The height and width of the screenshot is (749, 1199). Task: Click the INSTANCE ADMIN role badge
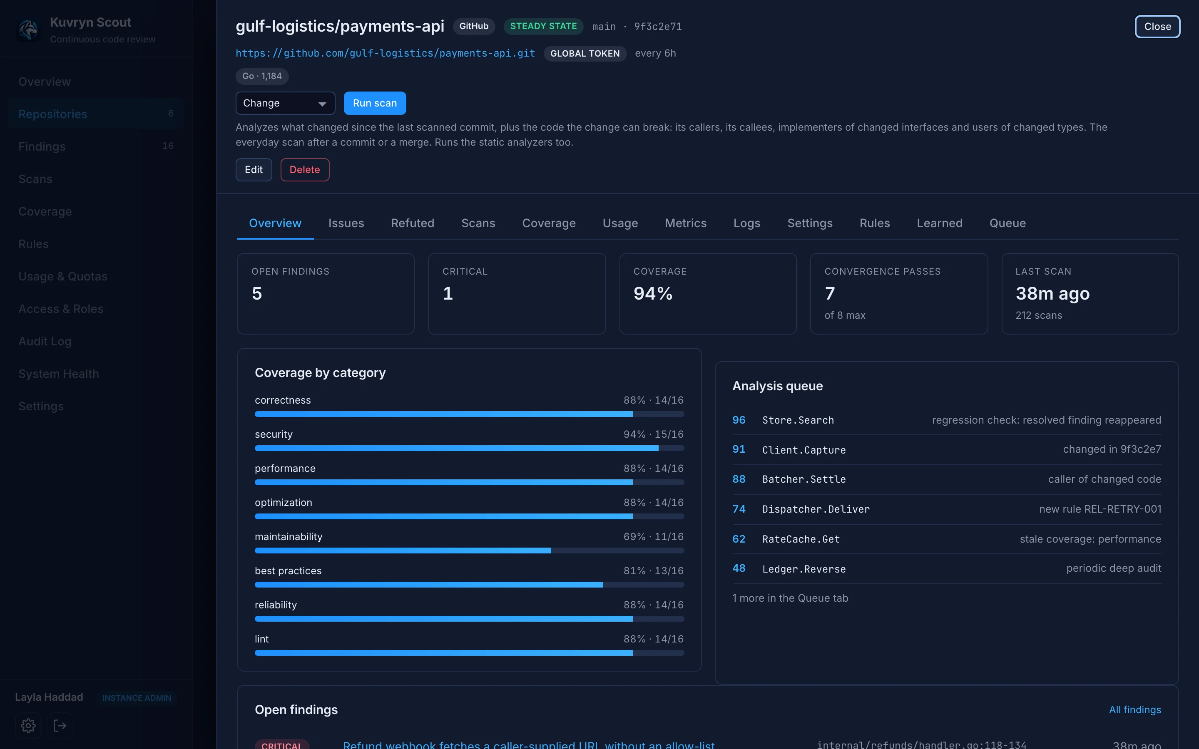[137, 697]
